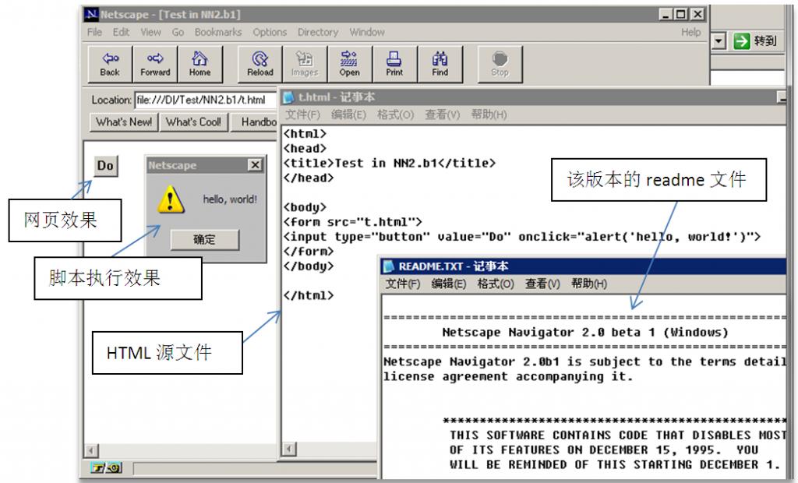This screenshot has height=483, width=798.
Task: Click the Images toolbar button
Action: pos(305,64)
